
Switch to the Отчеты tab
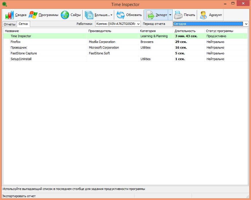coord(9,24)
